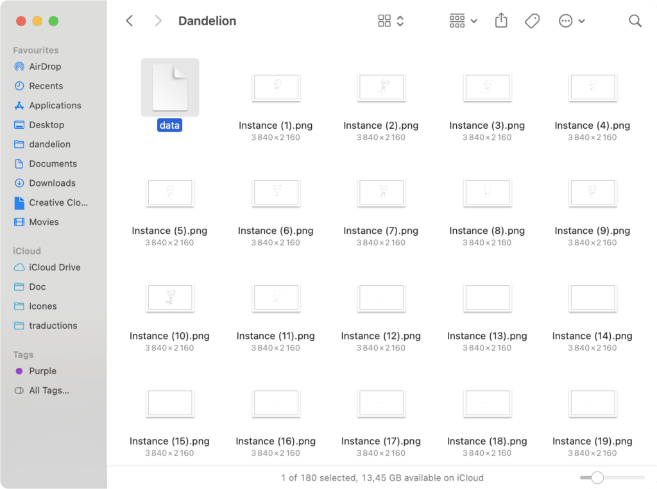
Task: Select Instance (17).png thumbnail
Action: click(x=381, y=403)
